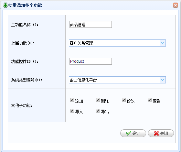Toggle the 删除 checkbox
The width and height of the screenshot is (181, 152).
tap(98, 100)
